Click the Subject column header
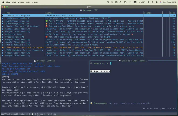The height and width of the screenshot is (116, 178). pyautogui.click(x=50, y=13)
